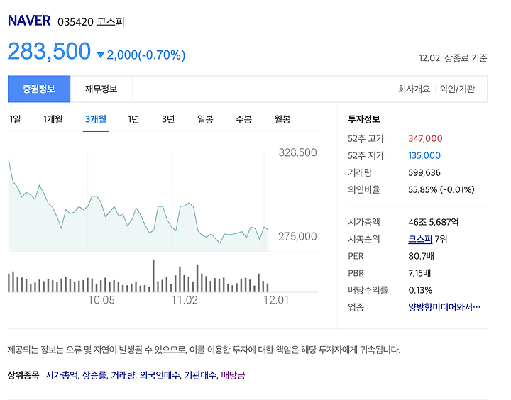Image resolution: width=511 pixels, height=400 pixels.
Task: Open the 기관매수 top stocks link
Action: pos(200,375)
